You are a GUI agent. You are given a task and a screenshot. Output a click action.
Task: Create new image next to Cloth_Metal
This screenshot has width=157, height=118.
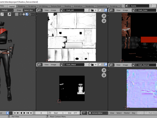point(89,65)
